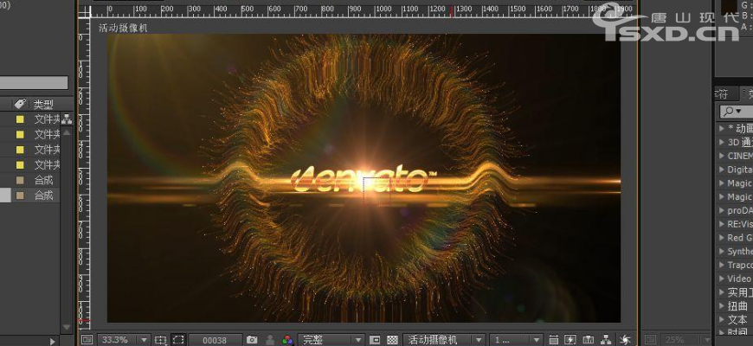
Task: Sort by the 类型 column header
Action: (43, 104)
